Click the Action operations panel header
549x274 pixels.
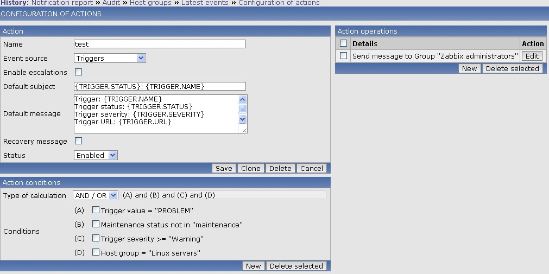(x=441, y=31)
